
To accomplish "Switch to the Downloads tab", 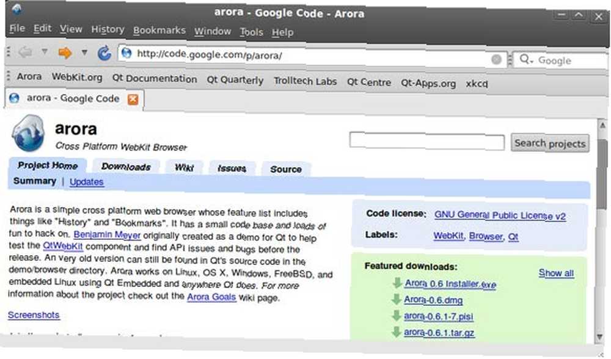I will pyautogui.click(x=126, y=167).
